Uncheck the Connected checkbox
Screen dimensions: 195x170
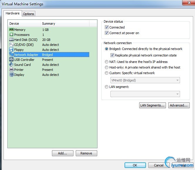[107, 27]
